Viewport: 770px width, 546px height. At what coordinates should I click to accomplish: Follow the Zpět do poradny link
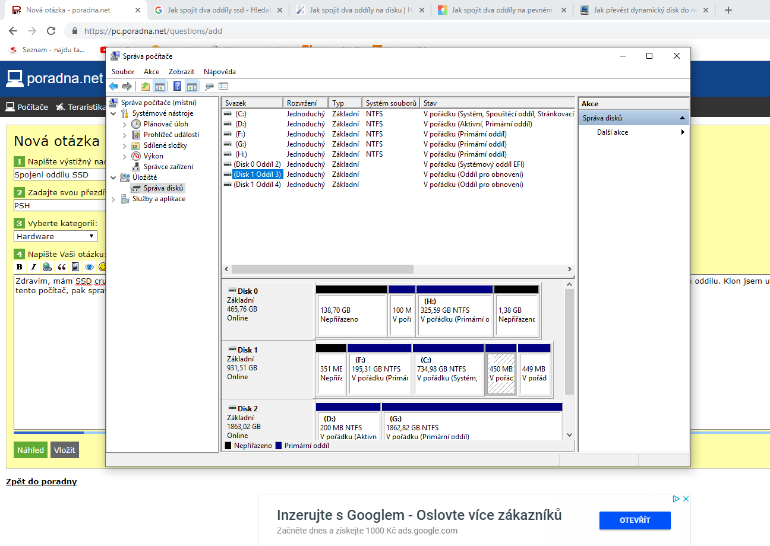pyautogui.click(x=41, y=481)
